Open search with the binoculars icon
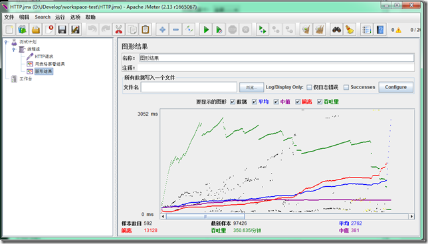This screenshot has height=244, width=428. point(336,29)
